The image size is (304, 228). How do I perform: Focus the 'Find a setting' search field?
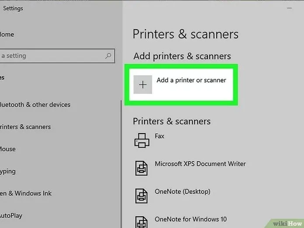tap(52, 56)
